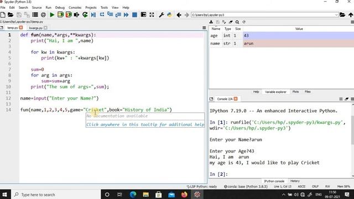Run file with the green play button
The height and width of the screenshot is (199, 354).
(x=52, y=15)
